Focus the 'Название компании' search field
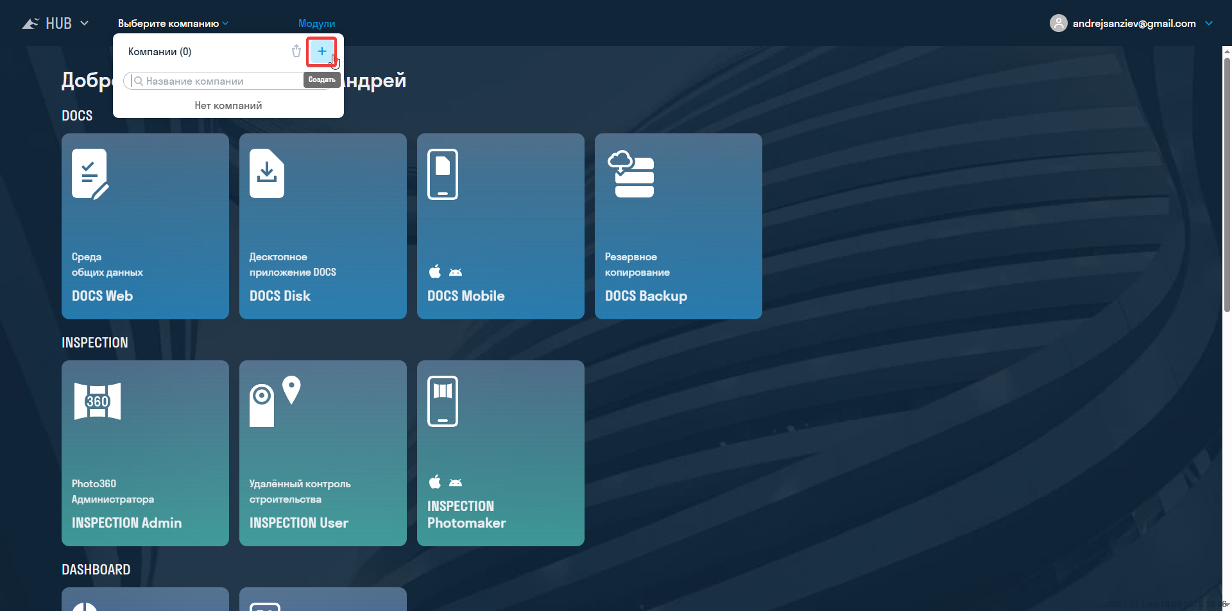The height and width of the screenshot is (611, 1232). tap(218, 81)
